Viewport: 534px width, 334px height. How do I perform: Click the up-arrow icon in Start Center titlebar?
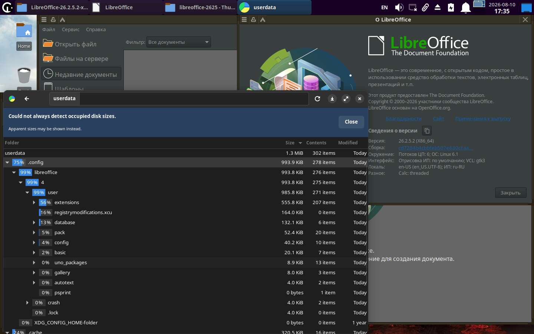[x=63, y=20]
